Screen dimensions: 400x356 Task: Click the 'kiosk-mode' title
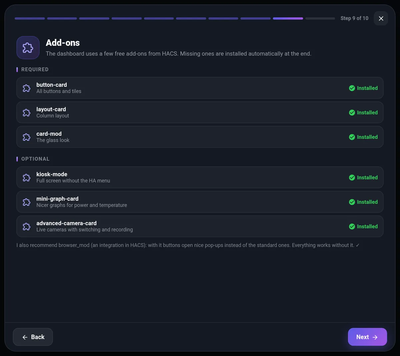[x=52, y=174]
